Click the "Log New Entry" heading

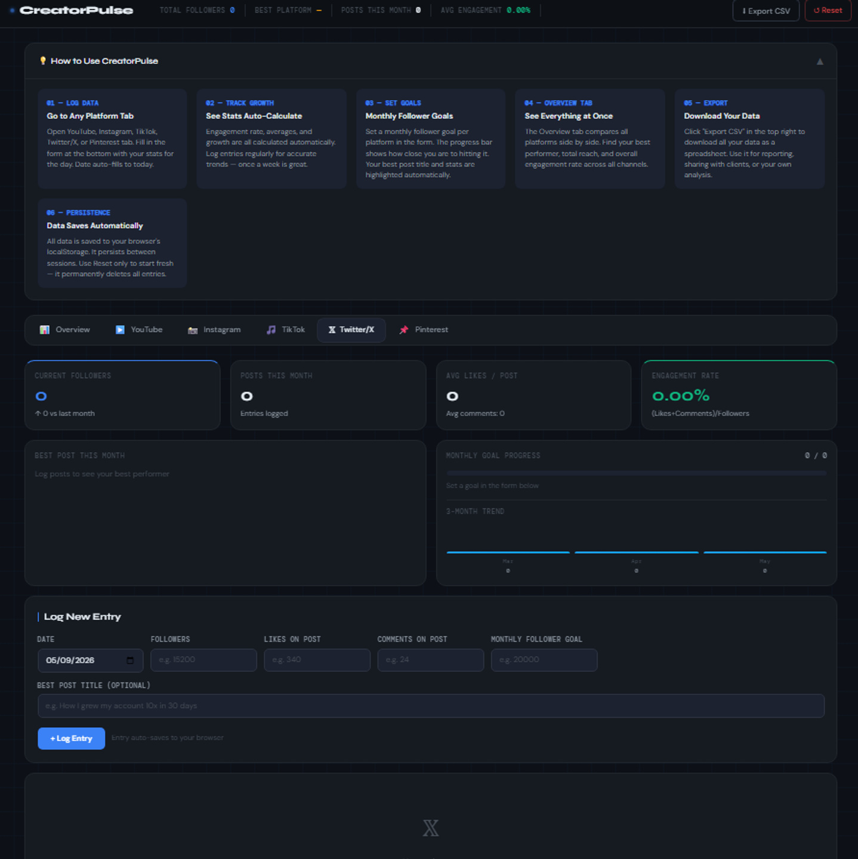pos(82,617)
